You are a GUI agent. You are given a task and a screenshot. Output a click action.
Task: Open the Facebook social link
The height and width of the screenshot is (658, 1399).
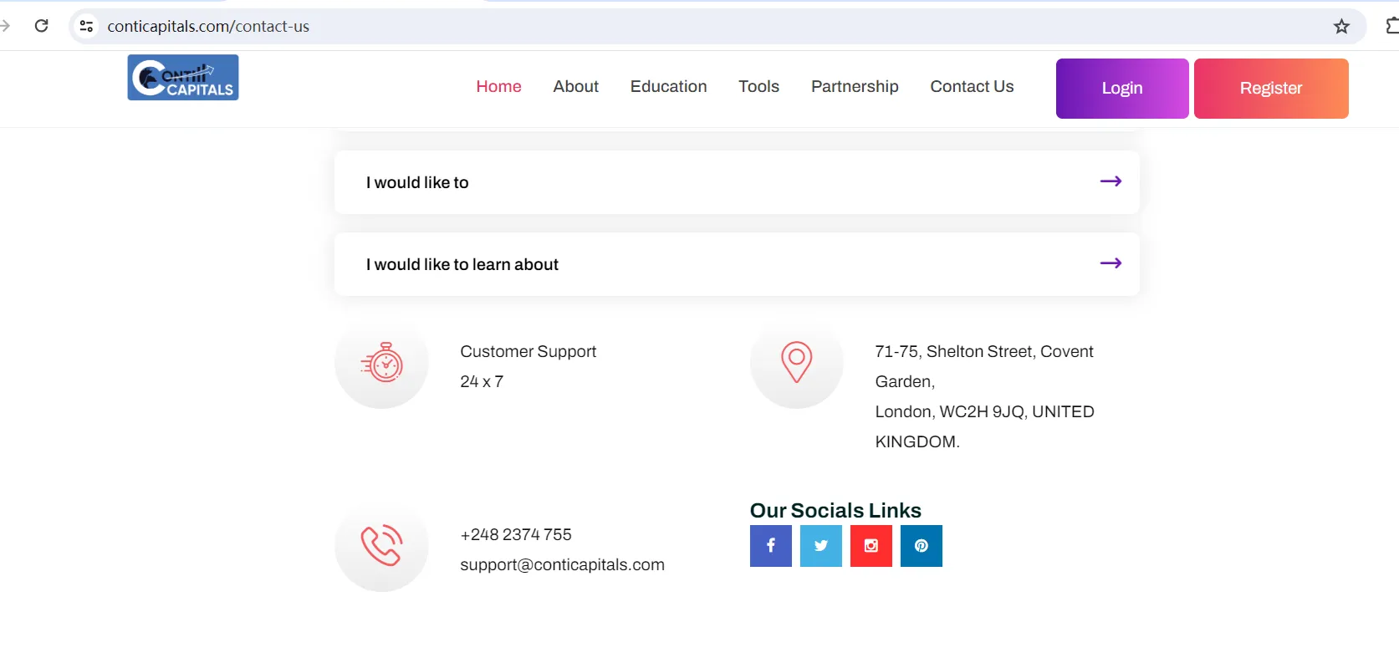click(771, 546)
